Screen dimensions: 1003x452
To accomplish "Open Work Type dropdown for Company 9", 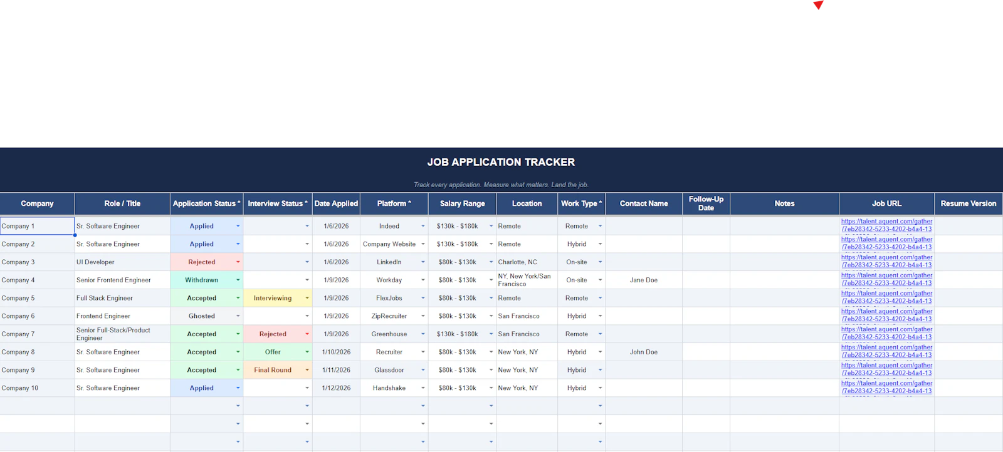I will point(600,371).
